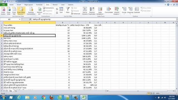Click the zoom slider handle
The height and width of the screenshot is (100, 178).
tap(169, 93)
